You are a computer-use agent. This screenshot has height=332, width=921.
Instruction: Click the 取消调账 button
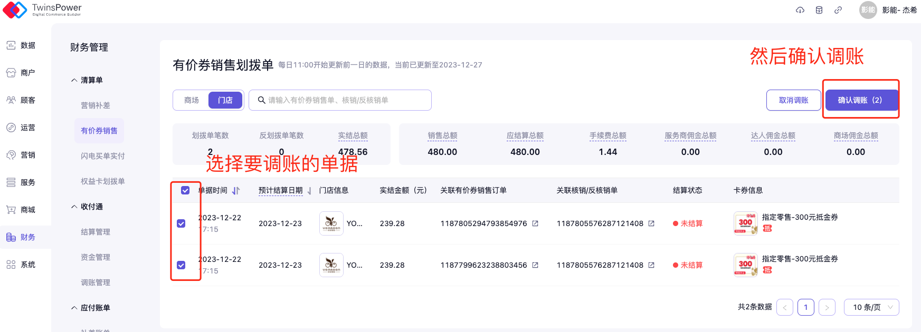pos(793,100)
